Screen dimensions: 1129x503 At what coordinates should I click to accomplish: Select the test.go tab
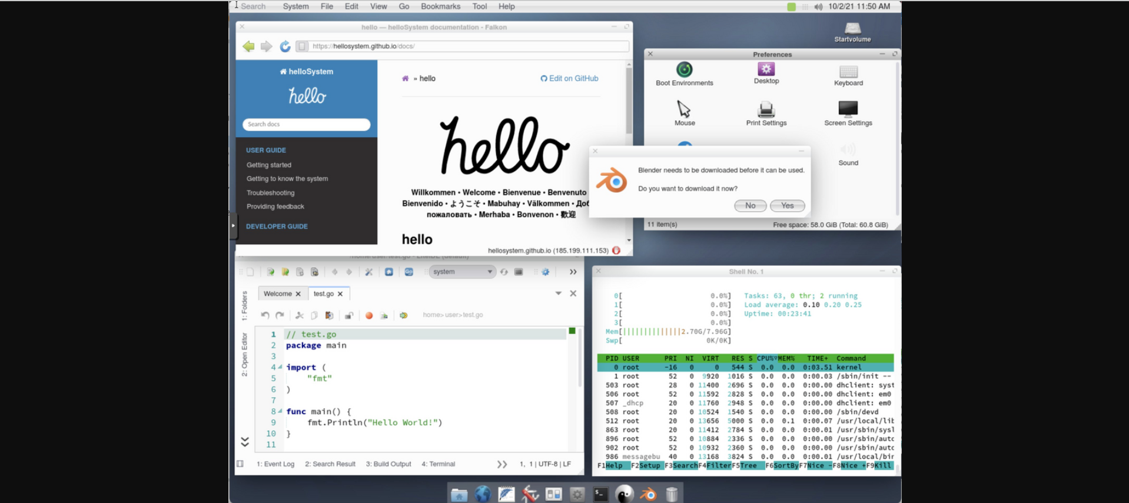(x=328, y=294)
